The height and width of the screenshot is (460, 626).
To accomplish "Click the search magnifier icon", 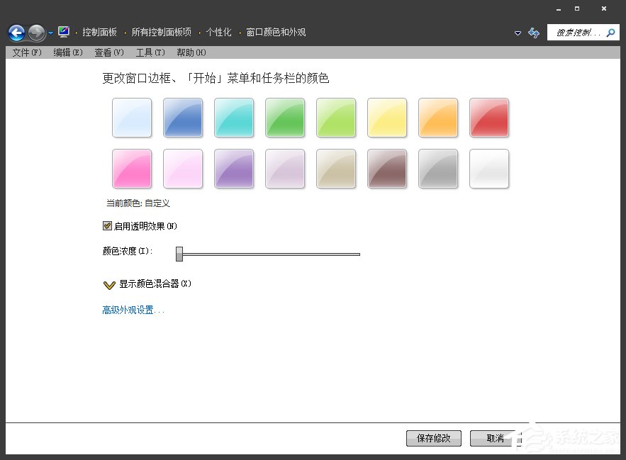I will tap(610, 32).
